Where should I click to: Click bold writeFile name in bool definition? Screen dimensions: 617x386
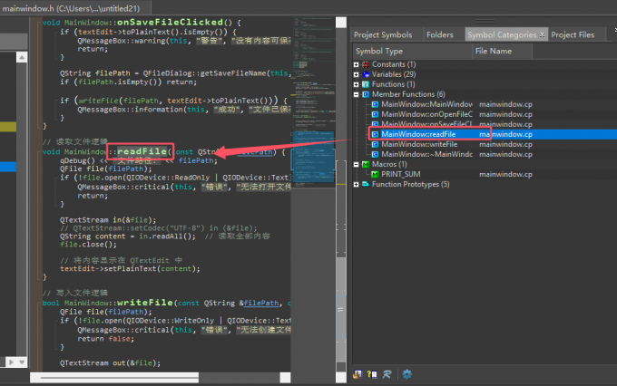pyautogui.click(x=145, y=303)
